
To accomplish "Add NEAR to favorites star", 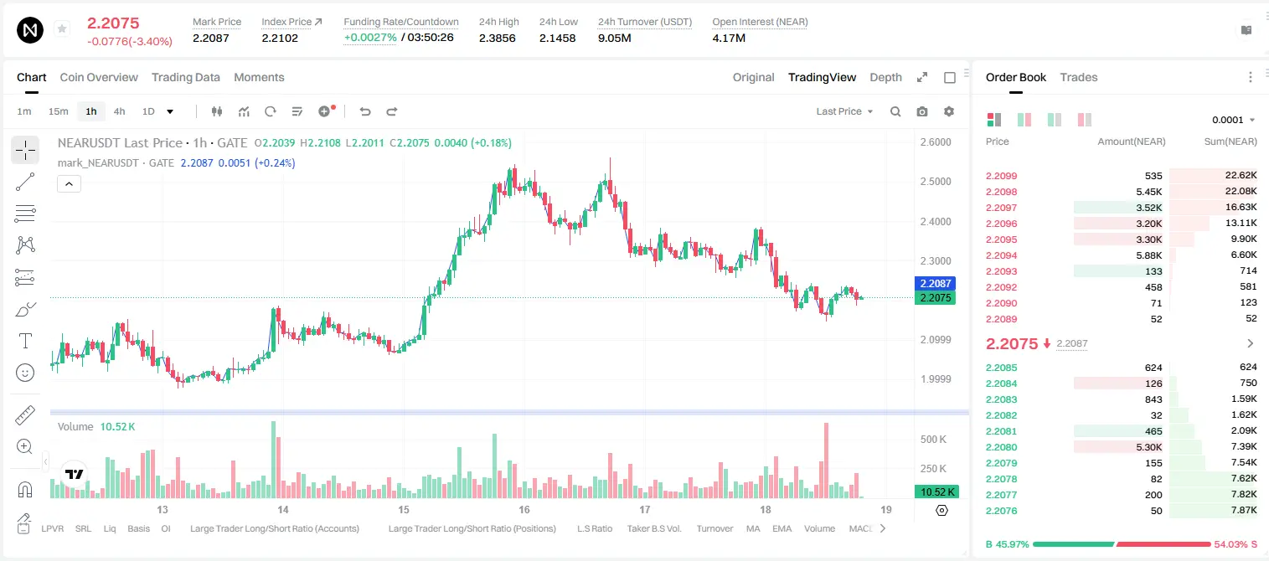I will click(62, 29).
